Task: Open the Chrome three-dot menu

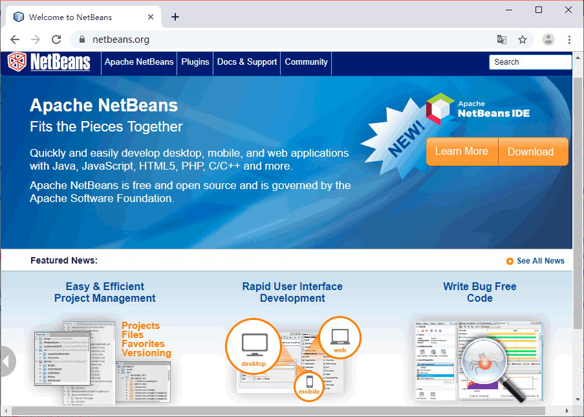Action: click(570, 39)
